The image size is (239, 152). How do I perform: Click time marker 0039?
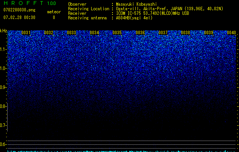[x=209, y=33]
